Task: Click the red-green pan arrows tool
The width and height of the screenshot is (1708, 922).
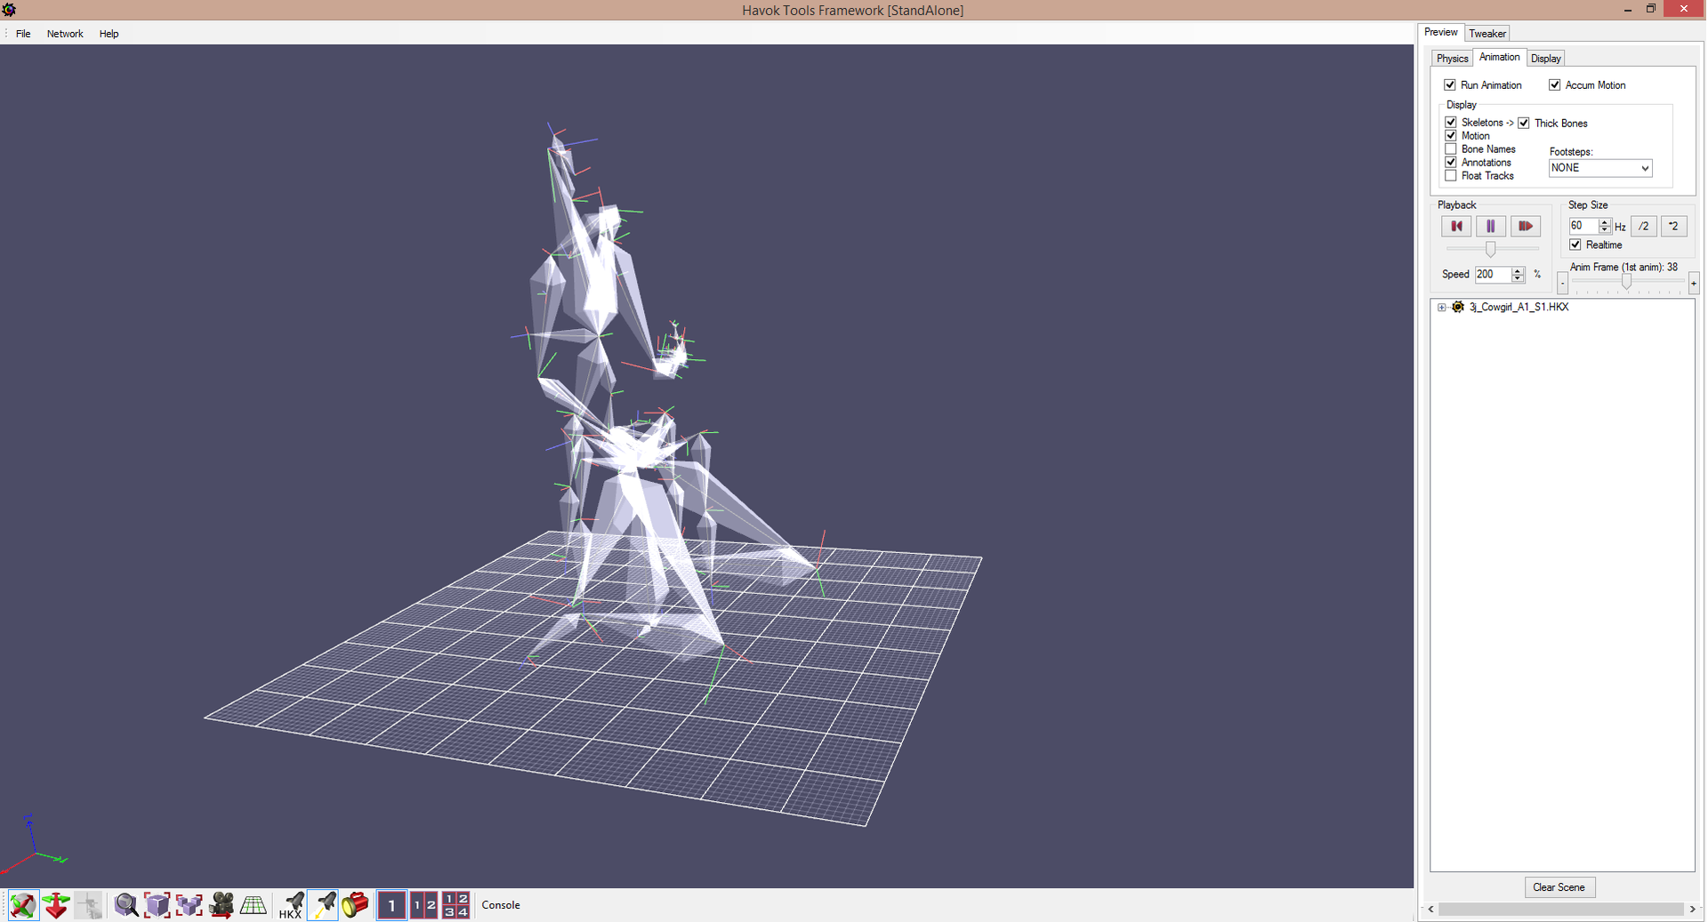Action: coord(56,905)
